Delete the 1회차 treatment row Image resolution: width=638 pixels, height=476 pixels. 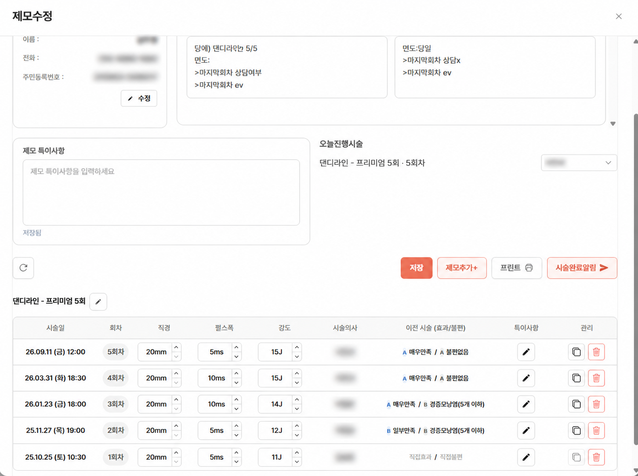pyautogui.click(x=596, y=457)
